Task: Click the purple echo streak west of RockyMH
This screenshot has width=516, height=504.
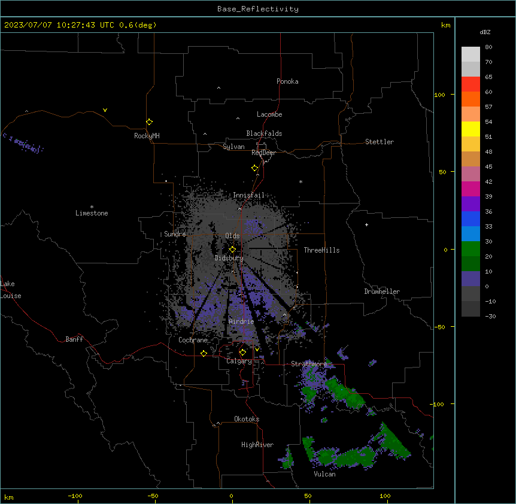Action: [x=23, y=144]
